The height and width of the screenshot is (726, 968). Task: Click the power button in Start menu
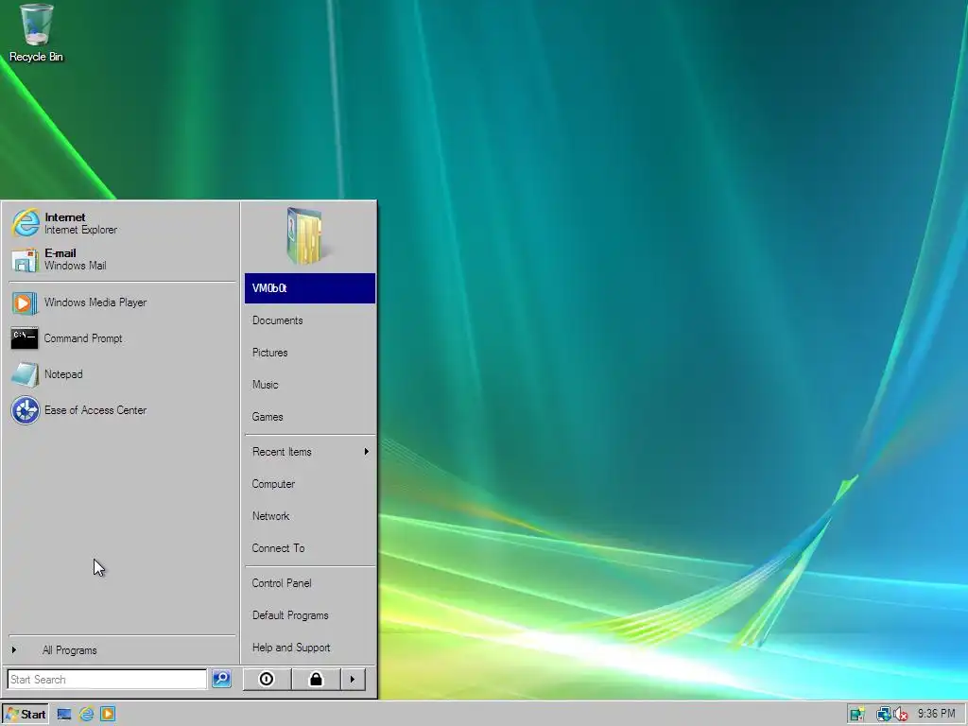pos(267,679)
